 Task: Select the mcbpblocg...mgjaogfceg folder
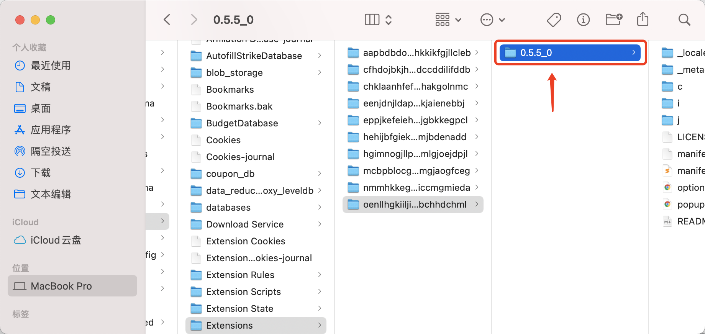point(416,170)
